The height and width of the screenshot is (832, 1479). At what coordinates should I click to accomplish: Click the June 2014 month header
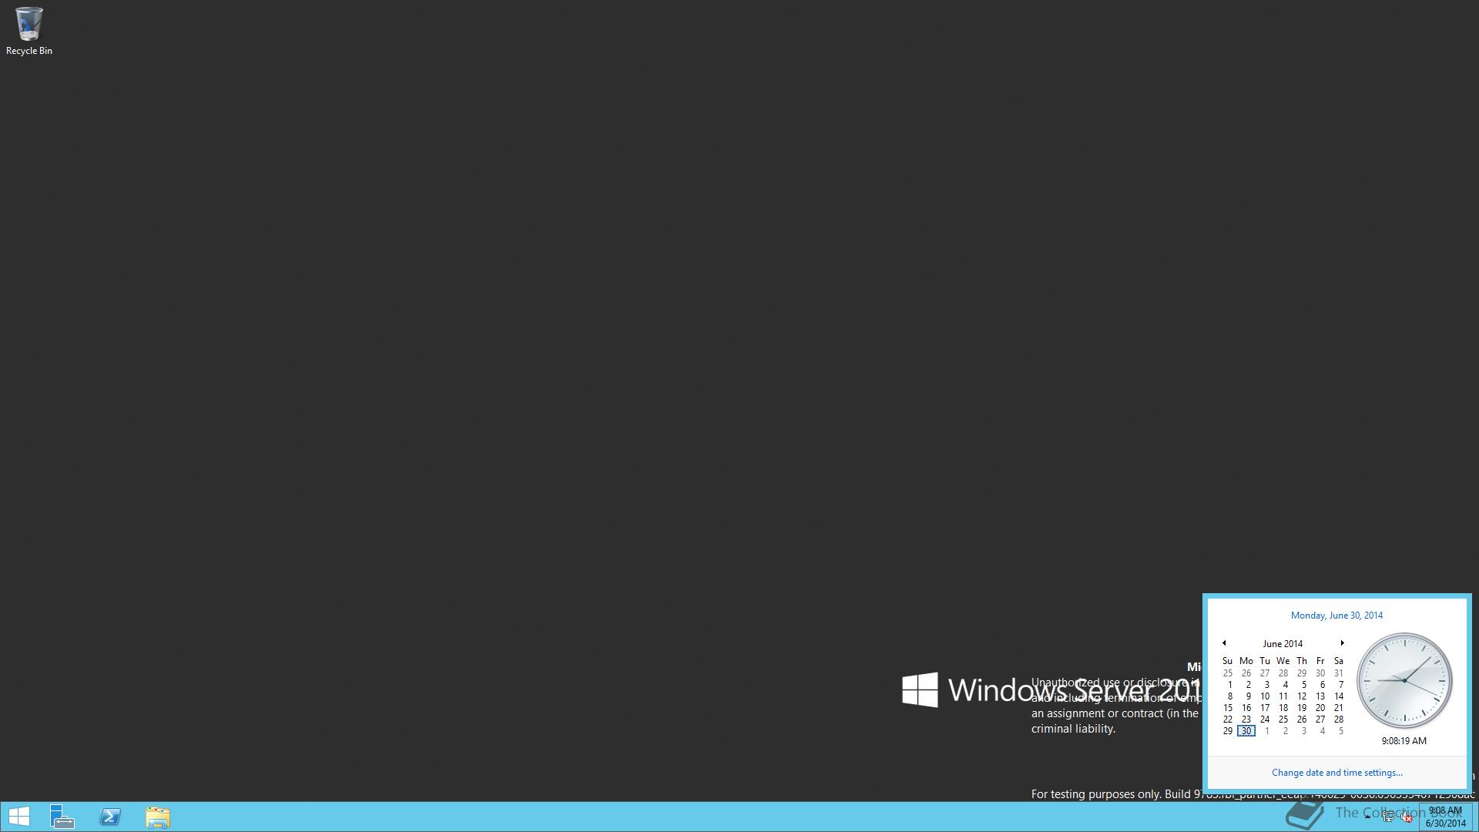pyautogui.click(x=1283, y=644)
